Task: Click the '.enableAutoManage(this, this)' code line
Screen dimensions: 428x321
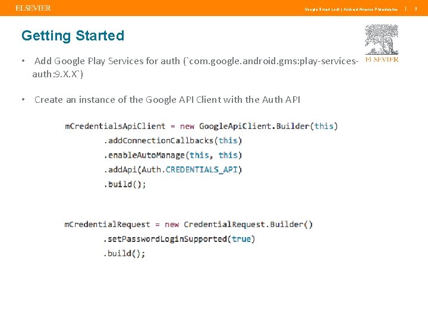Action: (173, 155)
